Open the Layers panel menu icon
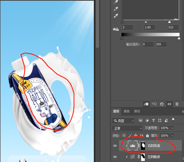Image resolution: width=184 pixels, height=162 pixels. pos(183,111)
